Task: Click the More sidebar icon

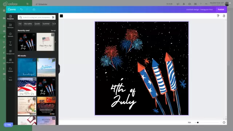Action: [11, 78]
